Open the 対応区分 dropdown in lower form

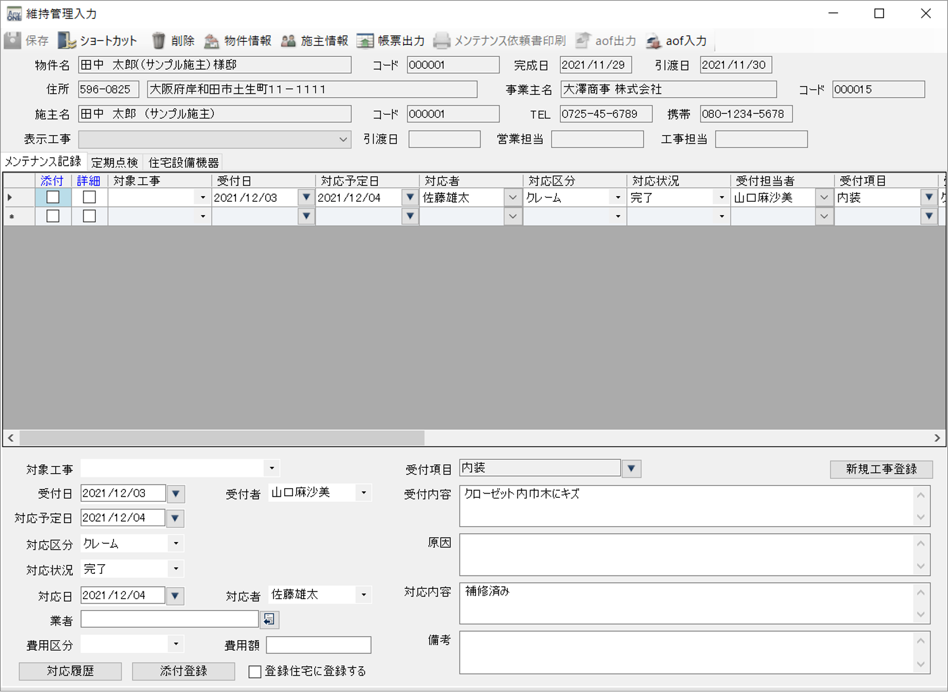pyautogui.click(x=176, y=543)
